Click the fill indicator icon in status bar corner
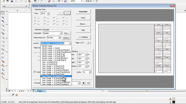Screen dimensions: 186x104 (170, 99)
